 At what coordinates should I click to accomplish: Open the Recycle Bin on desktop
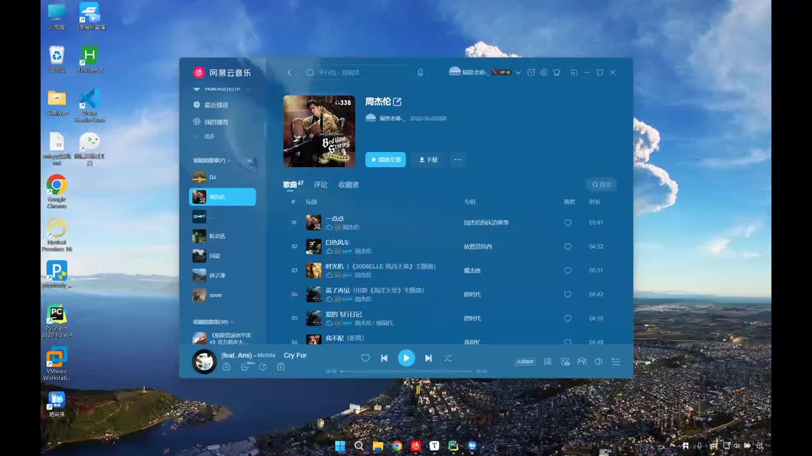[56, 59]
